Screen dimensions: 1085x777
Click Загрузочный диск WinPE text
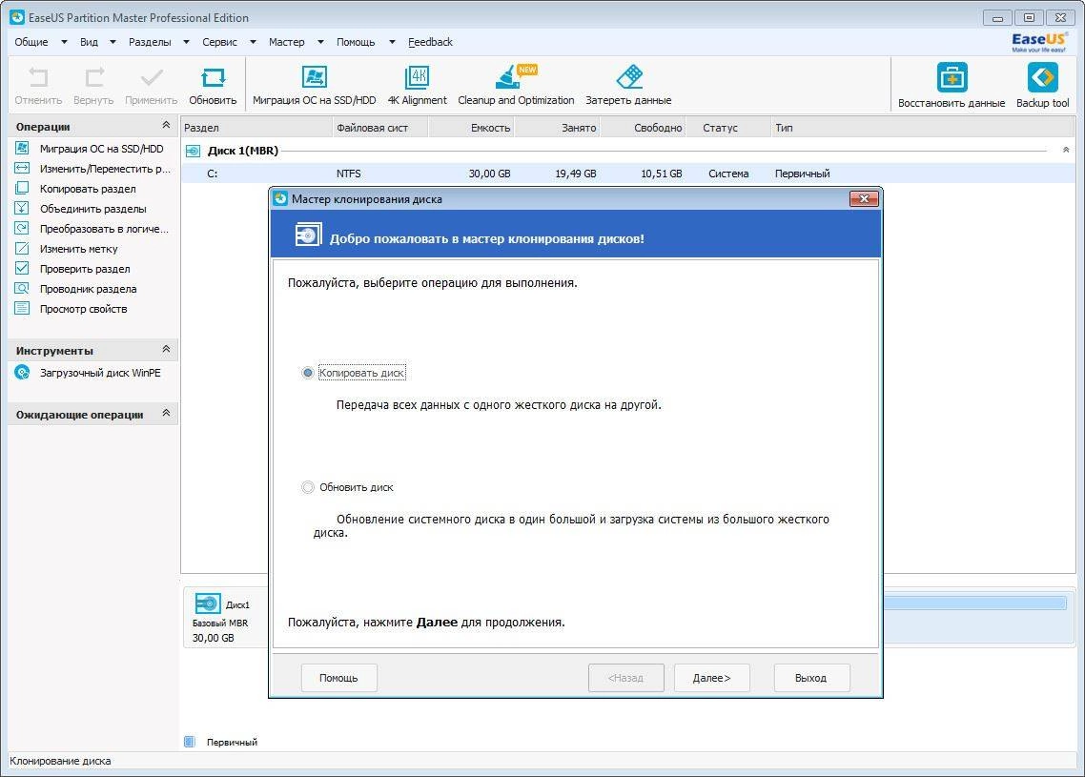(x=100, y=373)
